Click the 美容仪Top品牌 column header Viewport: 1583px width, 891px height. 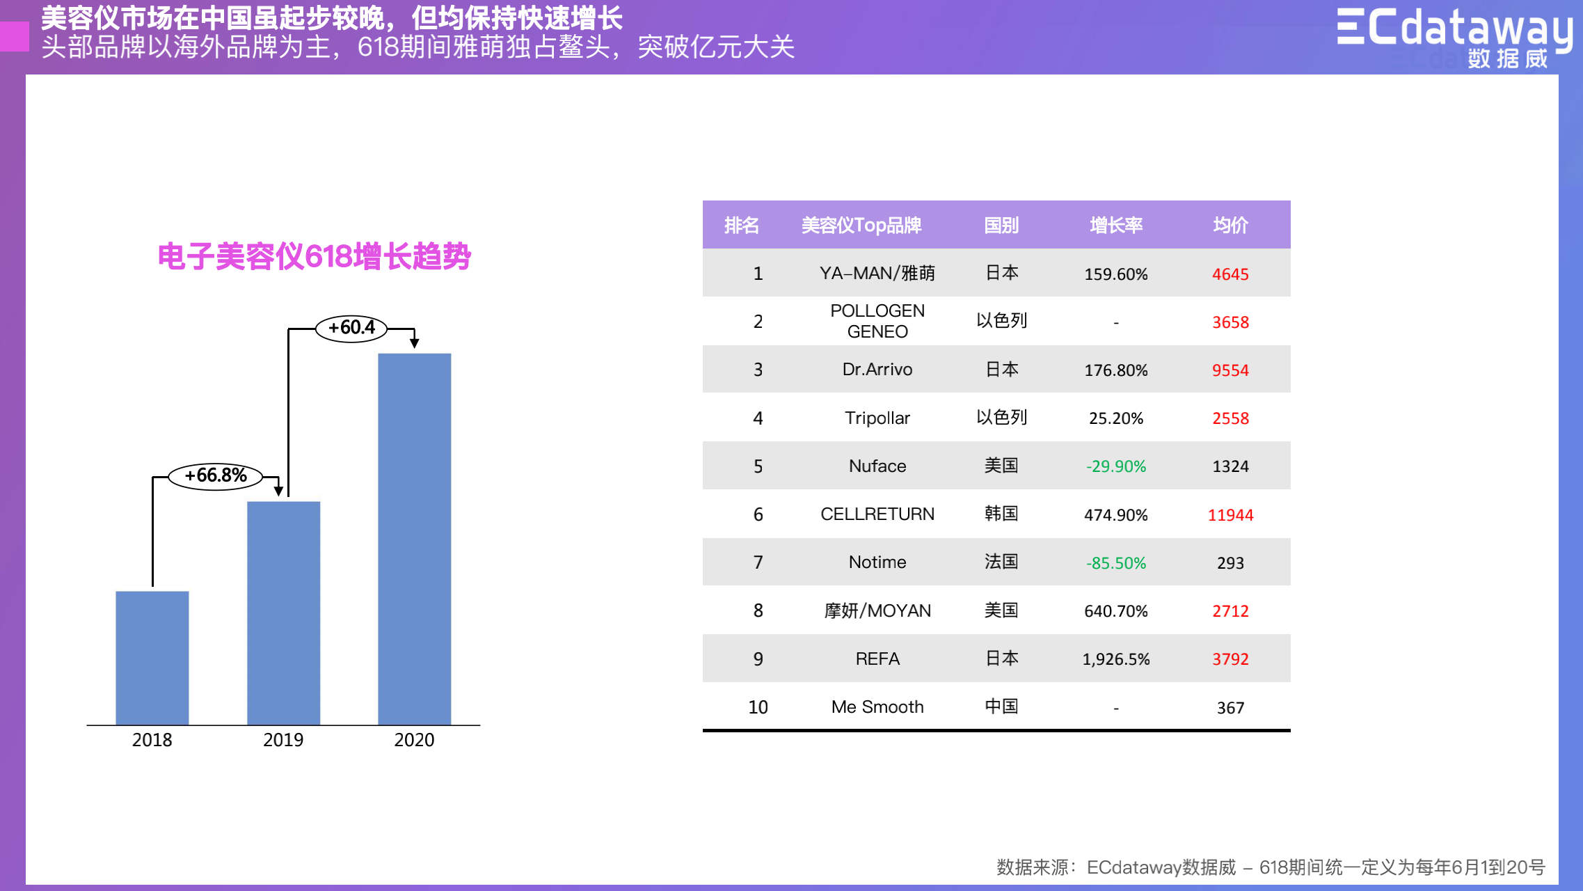861,225
